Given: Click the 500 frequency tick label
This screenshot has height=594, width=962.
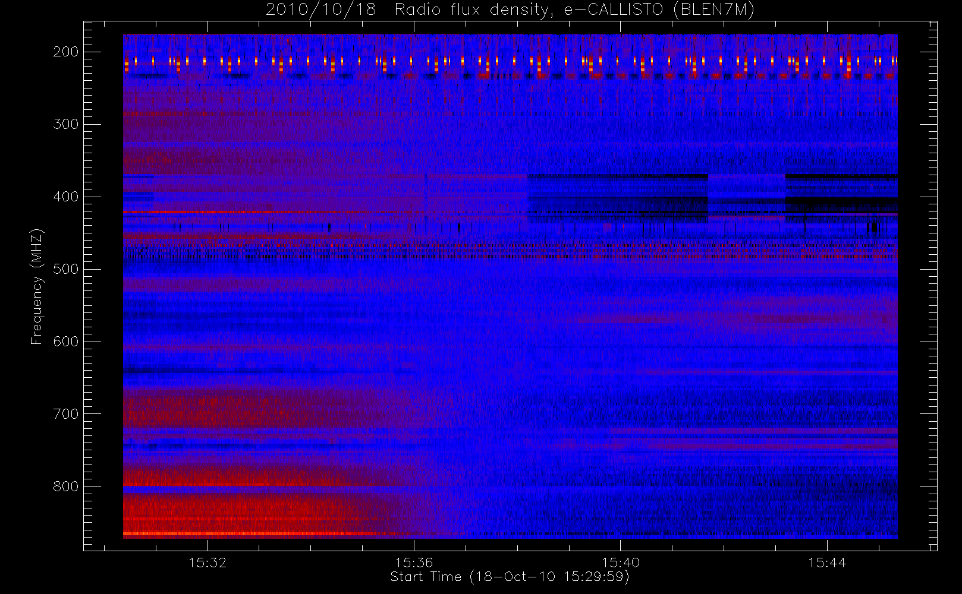Looking at the screenshot, I should point(66,269).
